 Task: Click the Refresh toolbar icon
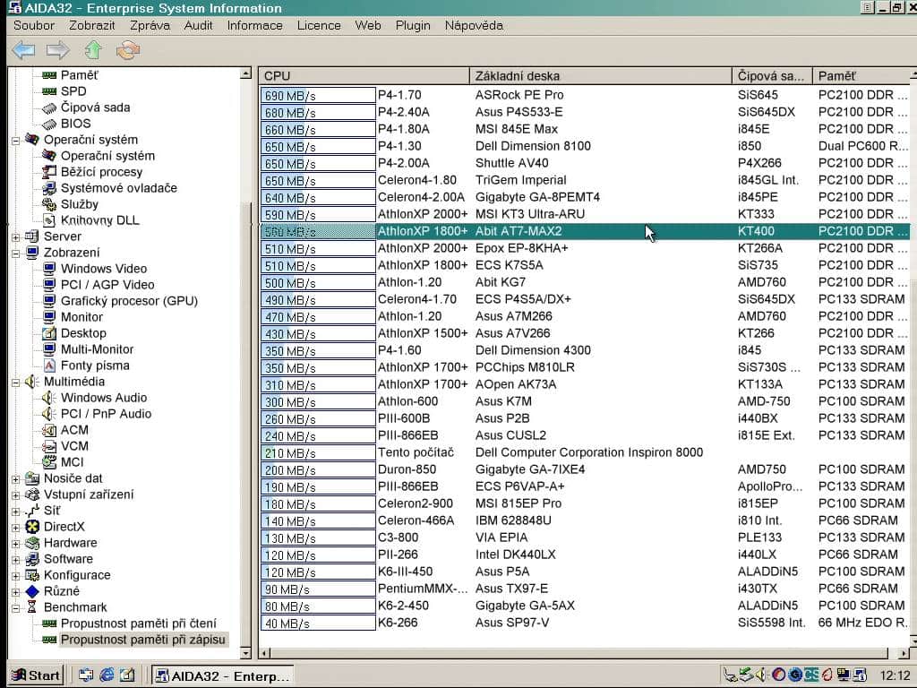click(x=128, y=50)
